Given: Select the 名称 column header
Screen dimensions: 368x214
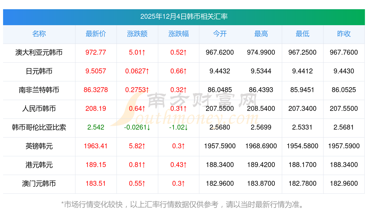Looking at the screenshot, I should pos(39,34).
